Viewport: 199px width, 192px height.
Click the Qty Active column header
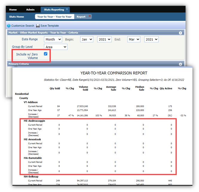[166, 88]
